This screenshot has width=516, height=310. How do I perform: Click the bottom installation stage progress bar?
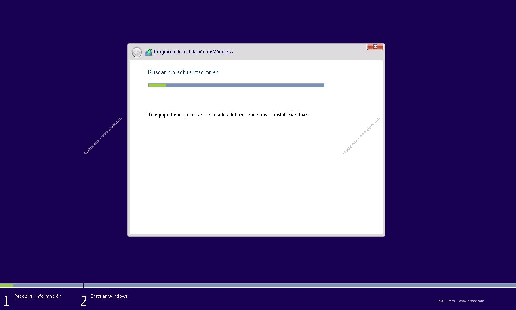point(258,285)
